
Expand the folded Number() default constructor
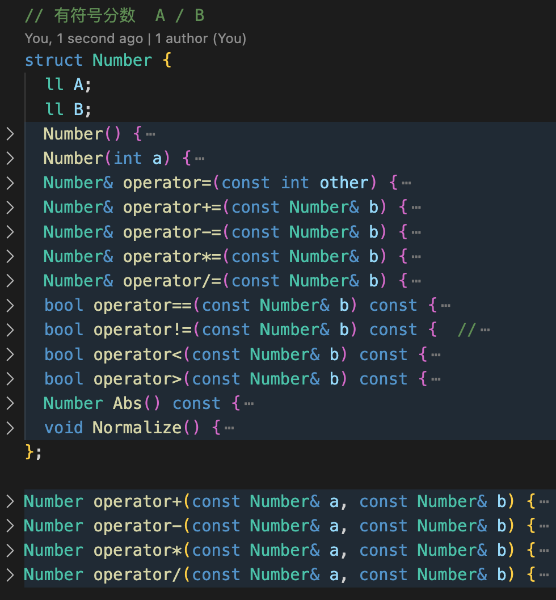(x=10, y=134)
